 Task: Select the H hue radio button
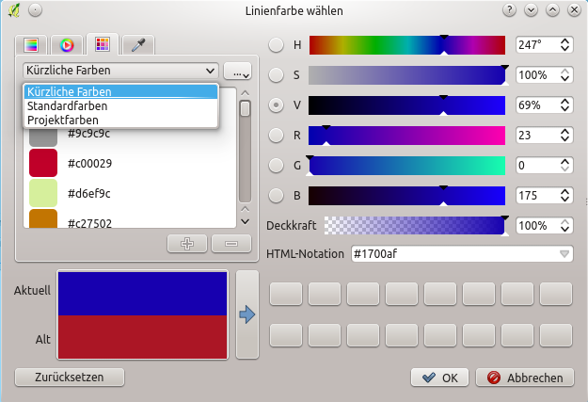[x=277, y=44]
